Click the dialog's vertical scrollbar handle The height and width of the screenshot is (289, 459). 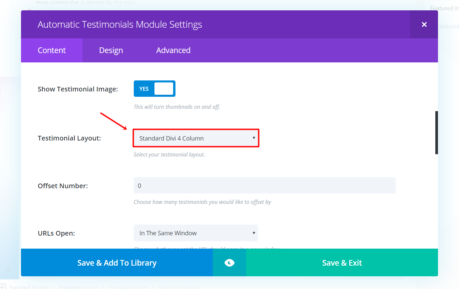click(436, 132)
